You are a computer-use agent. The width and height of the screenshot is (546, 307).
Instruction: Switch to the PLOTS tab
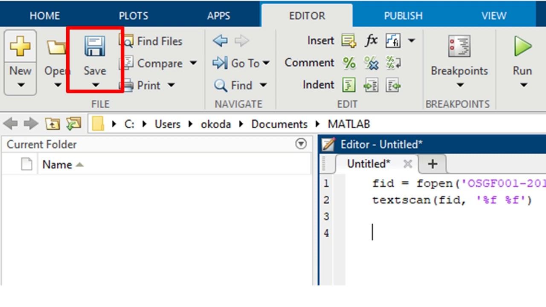[134, 16]
